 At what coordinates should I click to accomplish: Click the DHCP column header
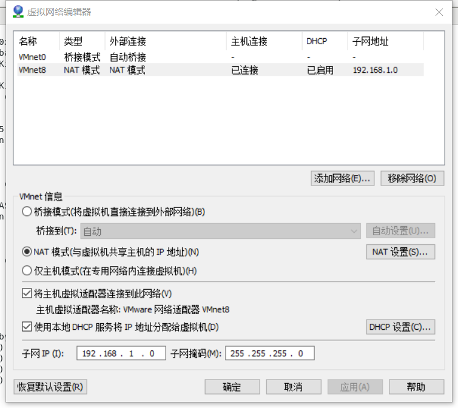tap(325, 41)
